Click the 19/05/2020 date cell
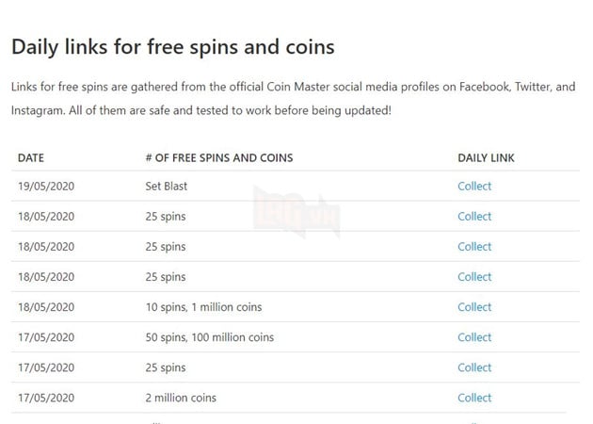This screenshot has height=424, width=593. (x=46, y=187)
